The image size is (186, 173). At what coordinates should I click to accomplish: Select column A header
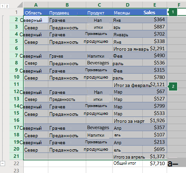(x=36, y=5)
